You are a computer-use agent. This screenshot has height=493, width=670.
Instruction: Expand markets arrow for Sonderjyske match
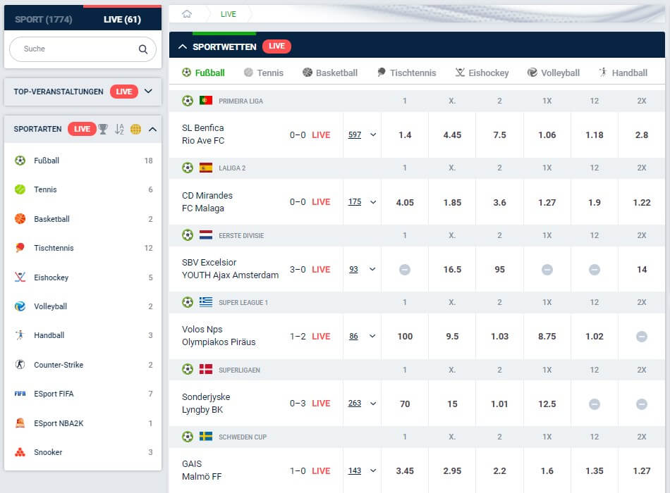[373, 404]
